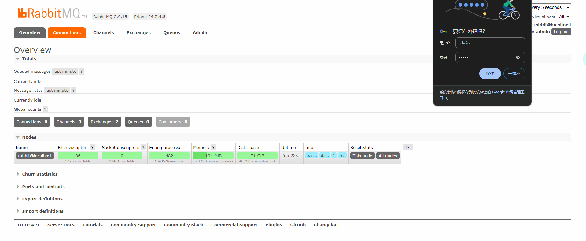Click the Disk space 71 GiB bar
Screen dimensions: 586x241
(257, 156)
